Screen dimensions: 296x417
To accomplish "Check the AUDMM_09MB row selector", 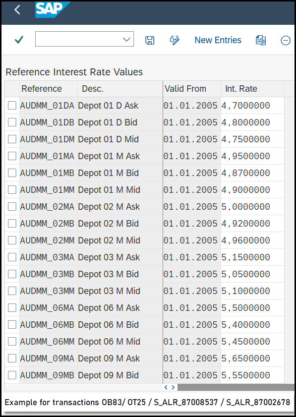I will (x=12, y=375).
